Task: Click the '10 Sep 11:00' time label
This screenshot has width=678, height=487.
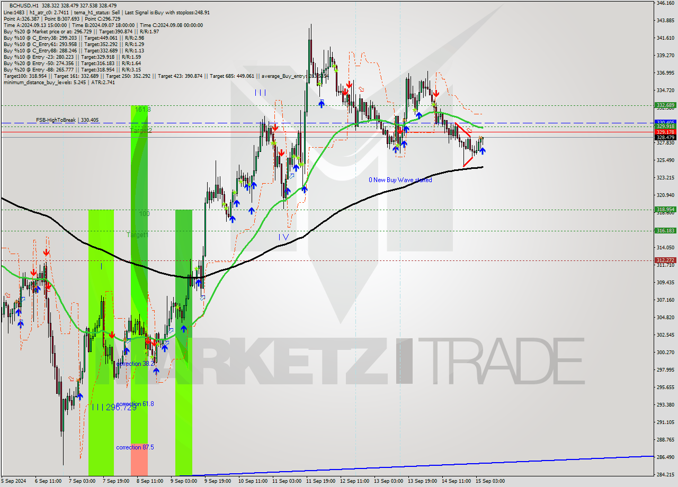Action: [x=253, y=481]
